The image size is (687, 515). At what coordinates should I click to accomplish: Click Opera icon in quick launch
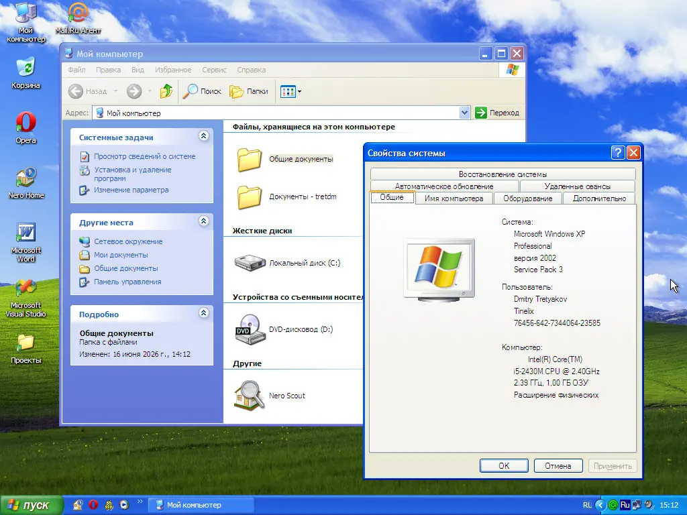93,505
